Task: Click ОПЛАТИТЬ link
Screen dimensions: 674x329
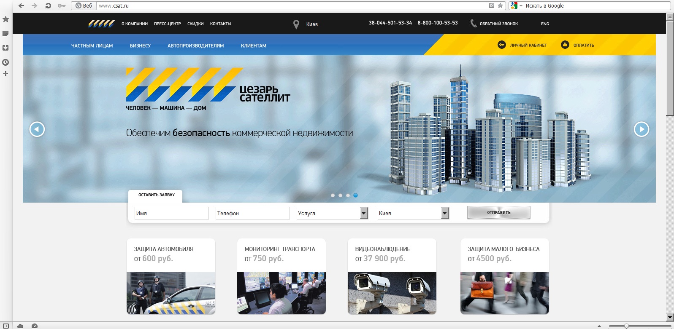Action: [584, 45]
